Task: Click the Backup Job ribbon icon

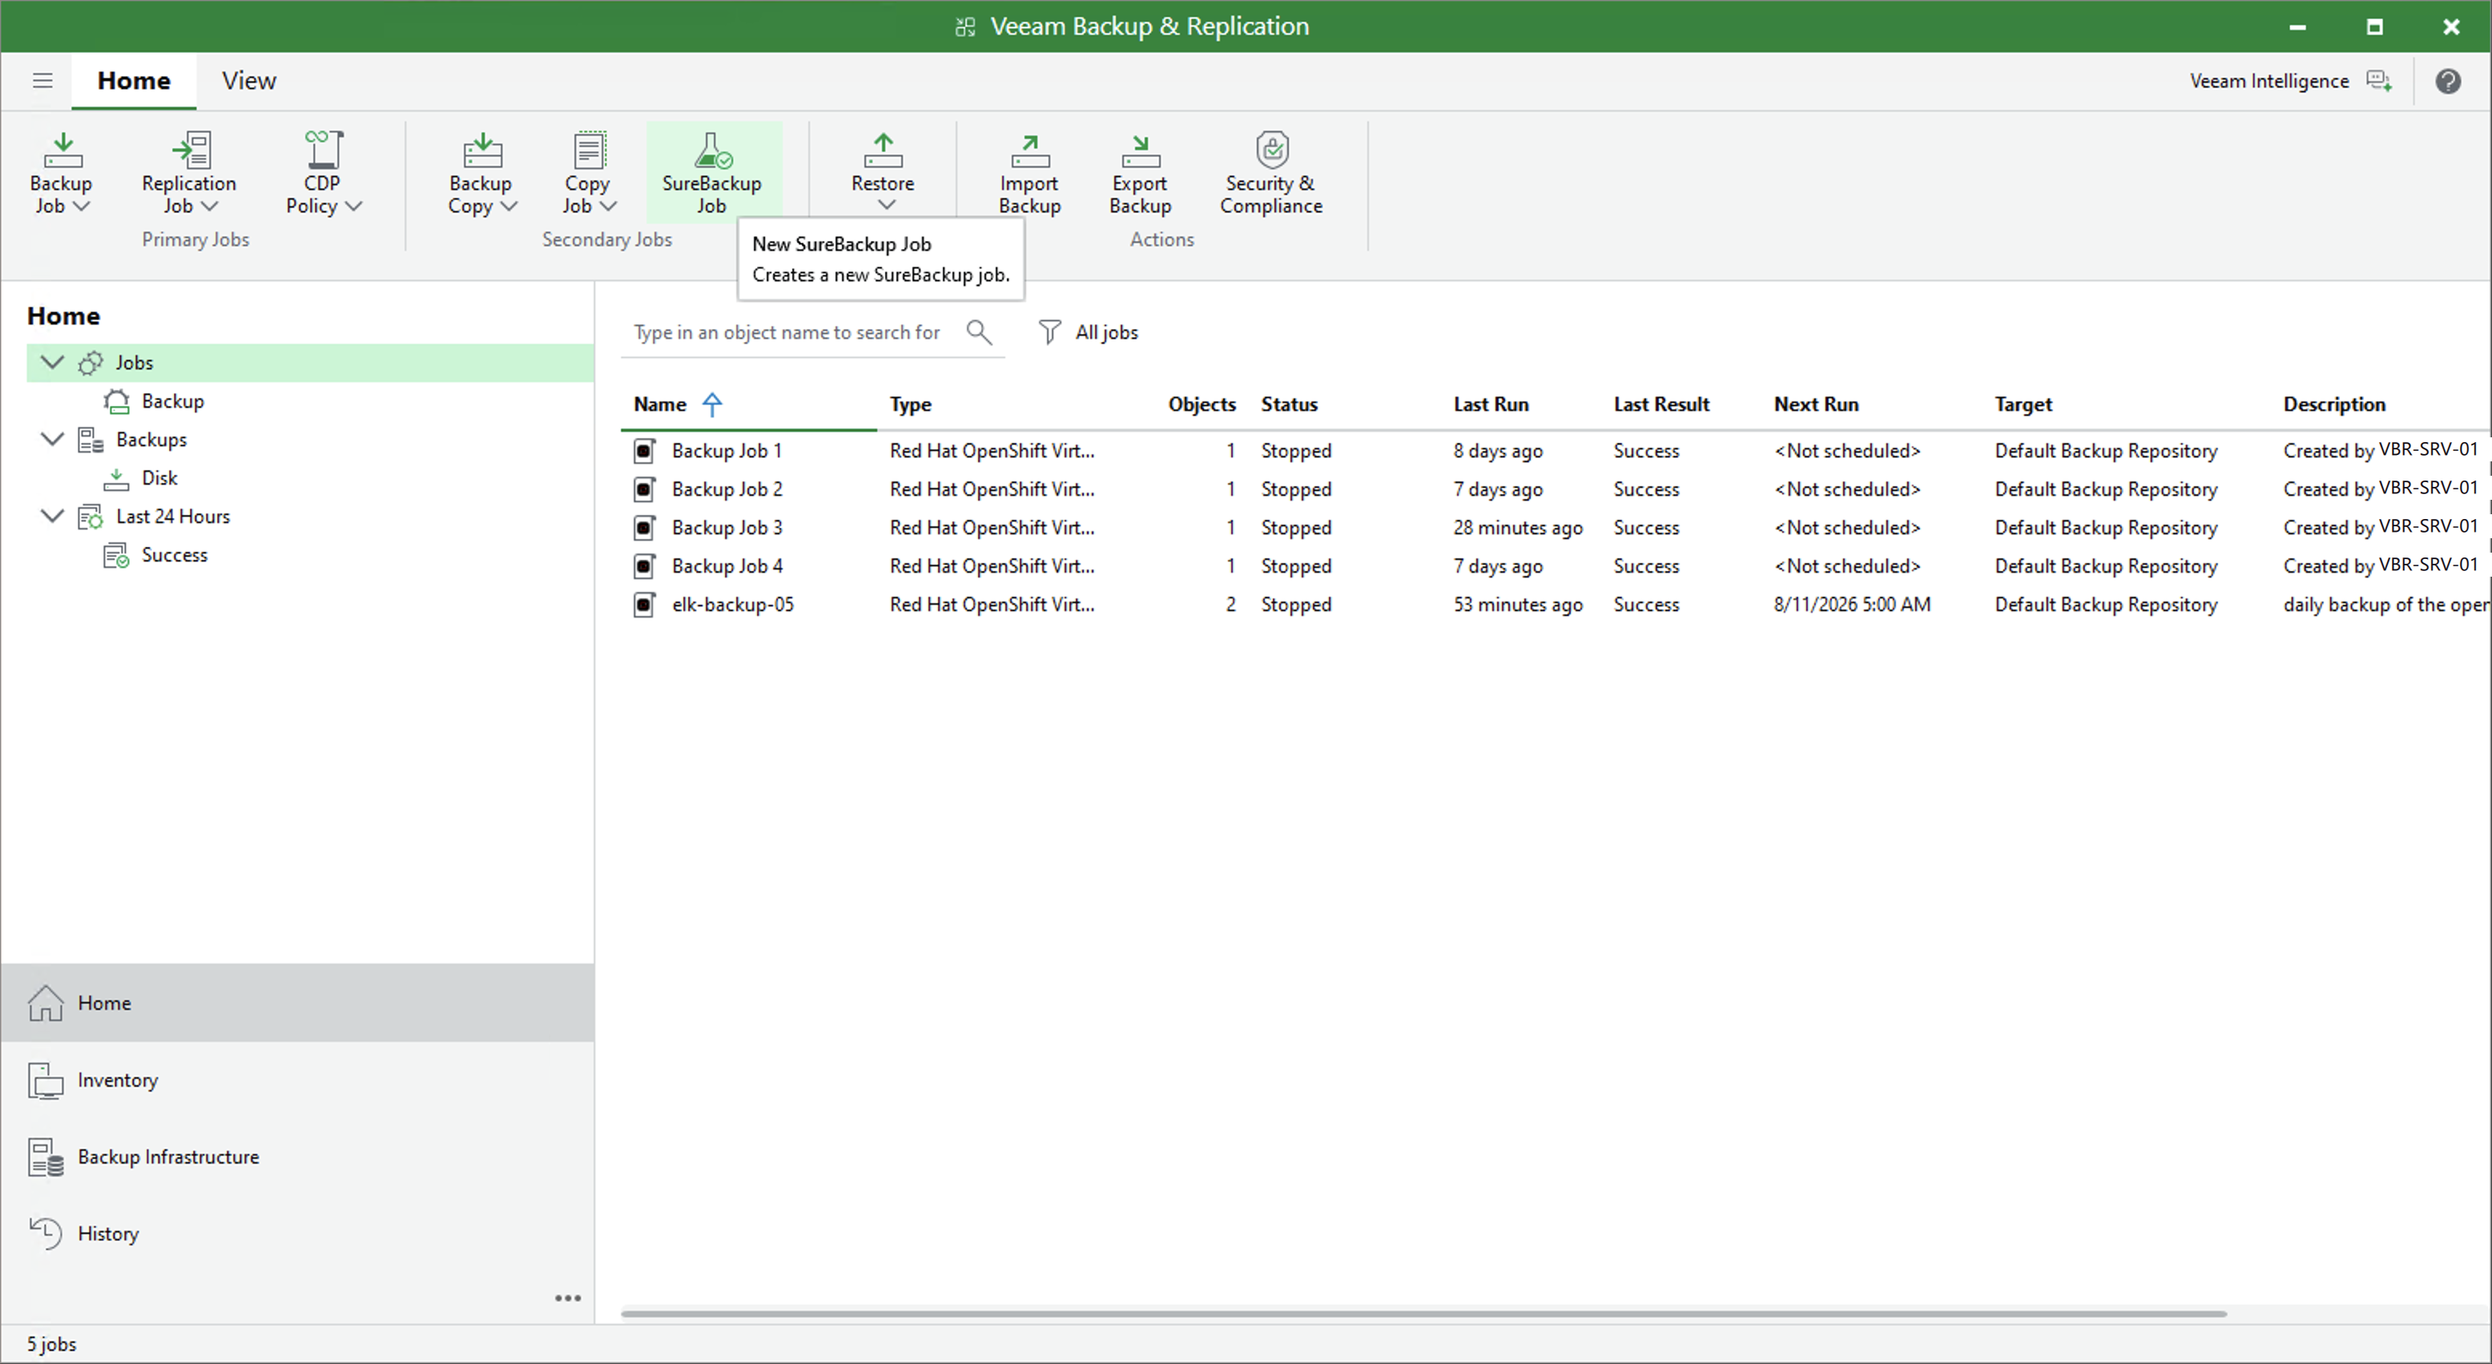Action: [62, 150]
